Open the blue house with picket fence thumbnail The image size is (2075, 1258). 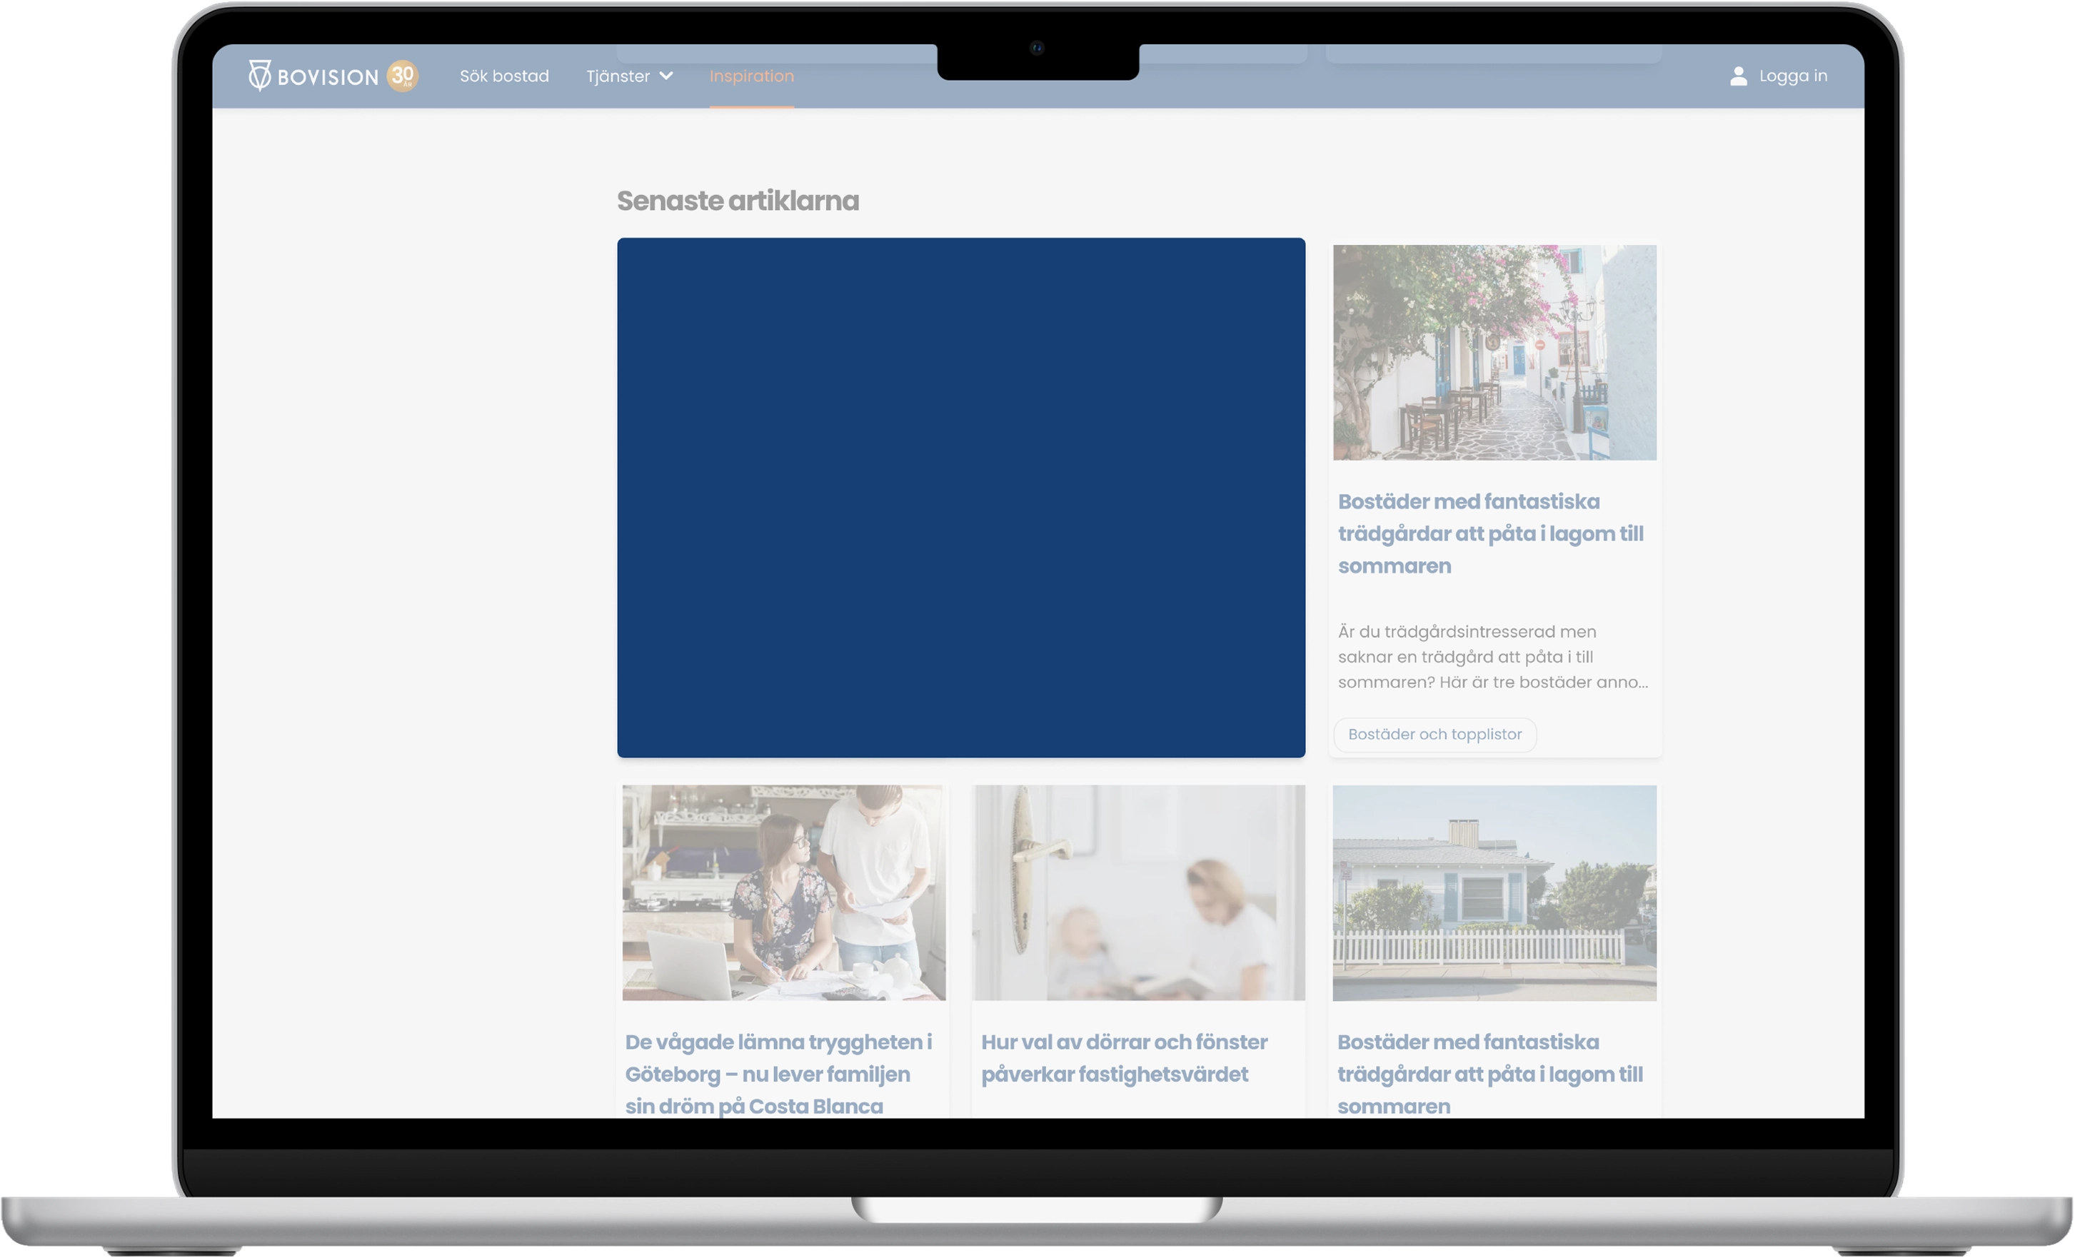click(x=1494, y=892)
